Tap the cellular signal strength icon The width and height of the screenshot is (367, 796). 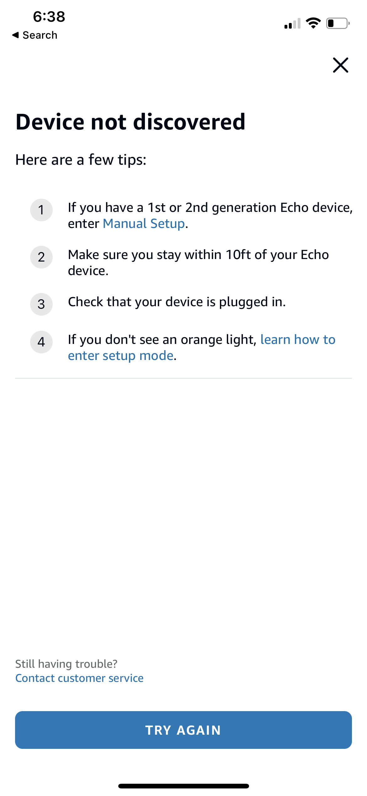coord(292,24)
